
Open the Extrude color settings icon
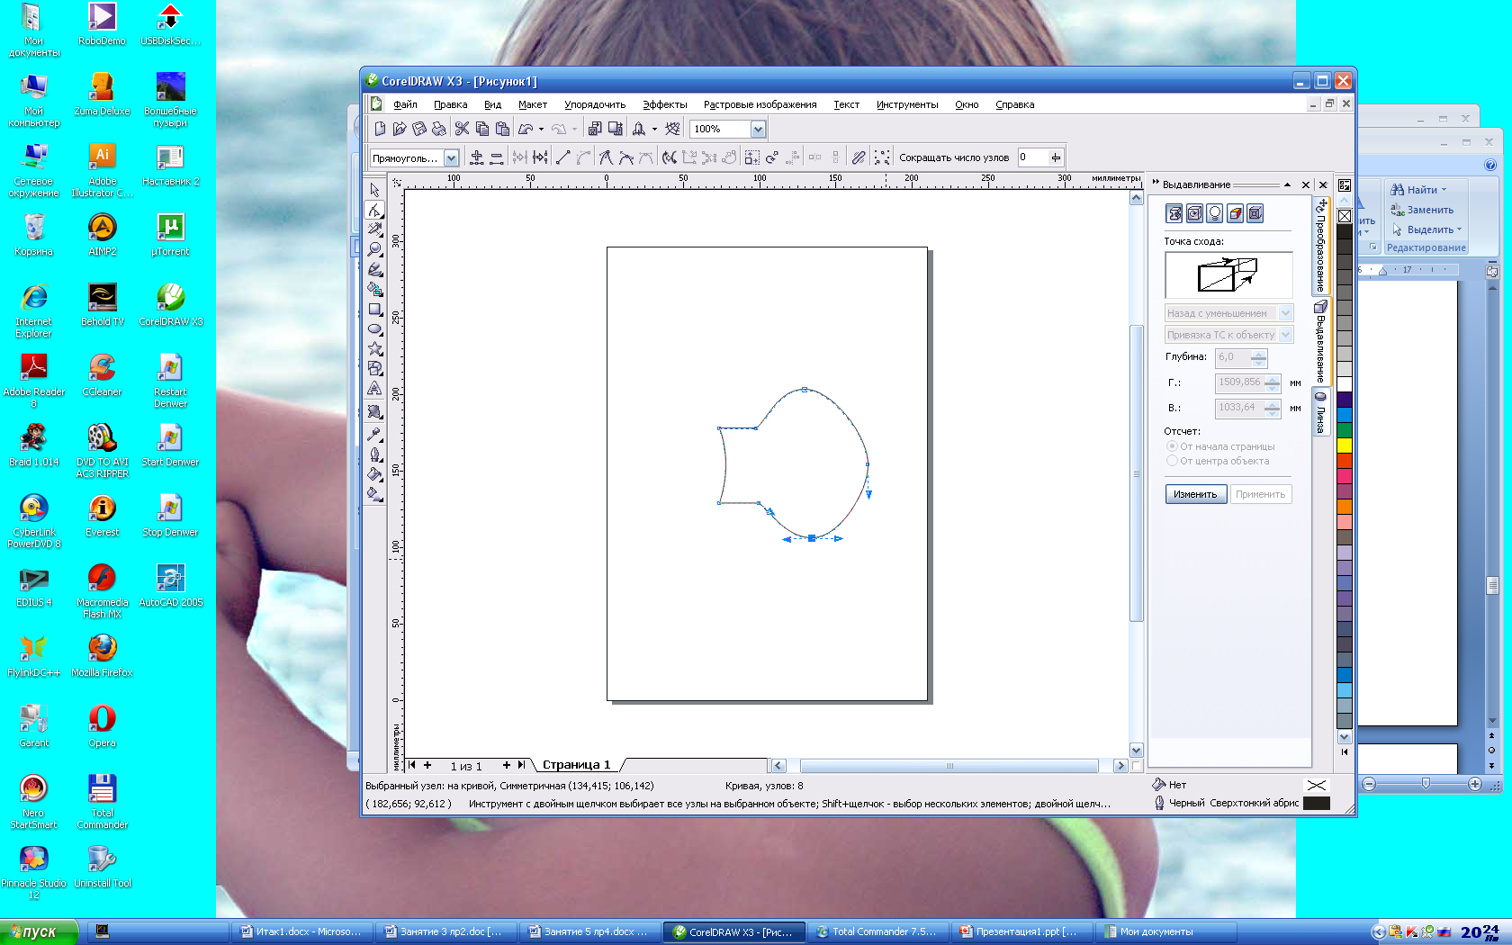click(1236, 213)
